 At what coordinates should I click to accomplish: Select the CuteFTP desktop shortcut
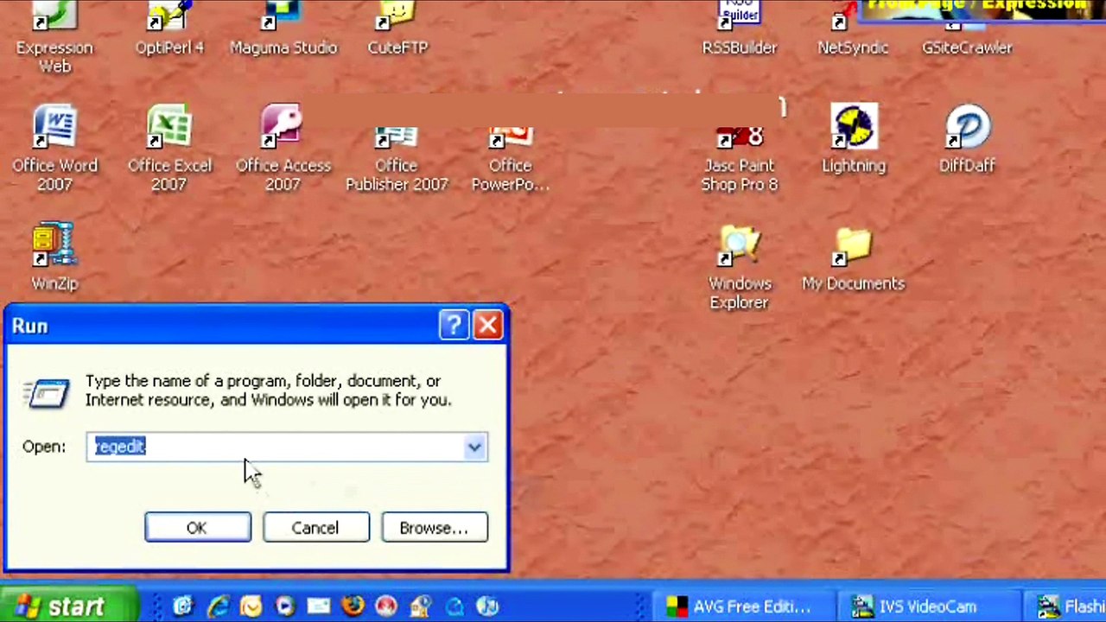(397, 30)
